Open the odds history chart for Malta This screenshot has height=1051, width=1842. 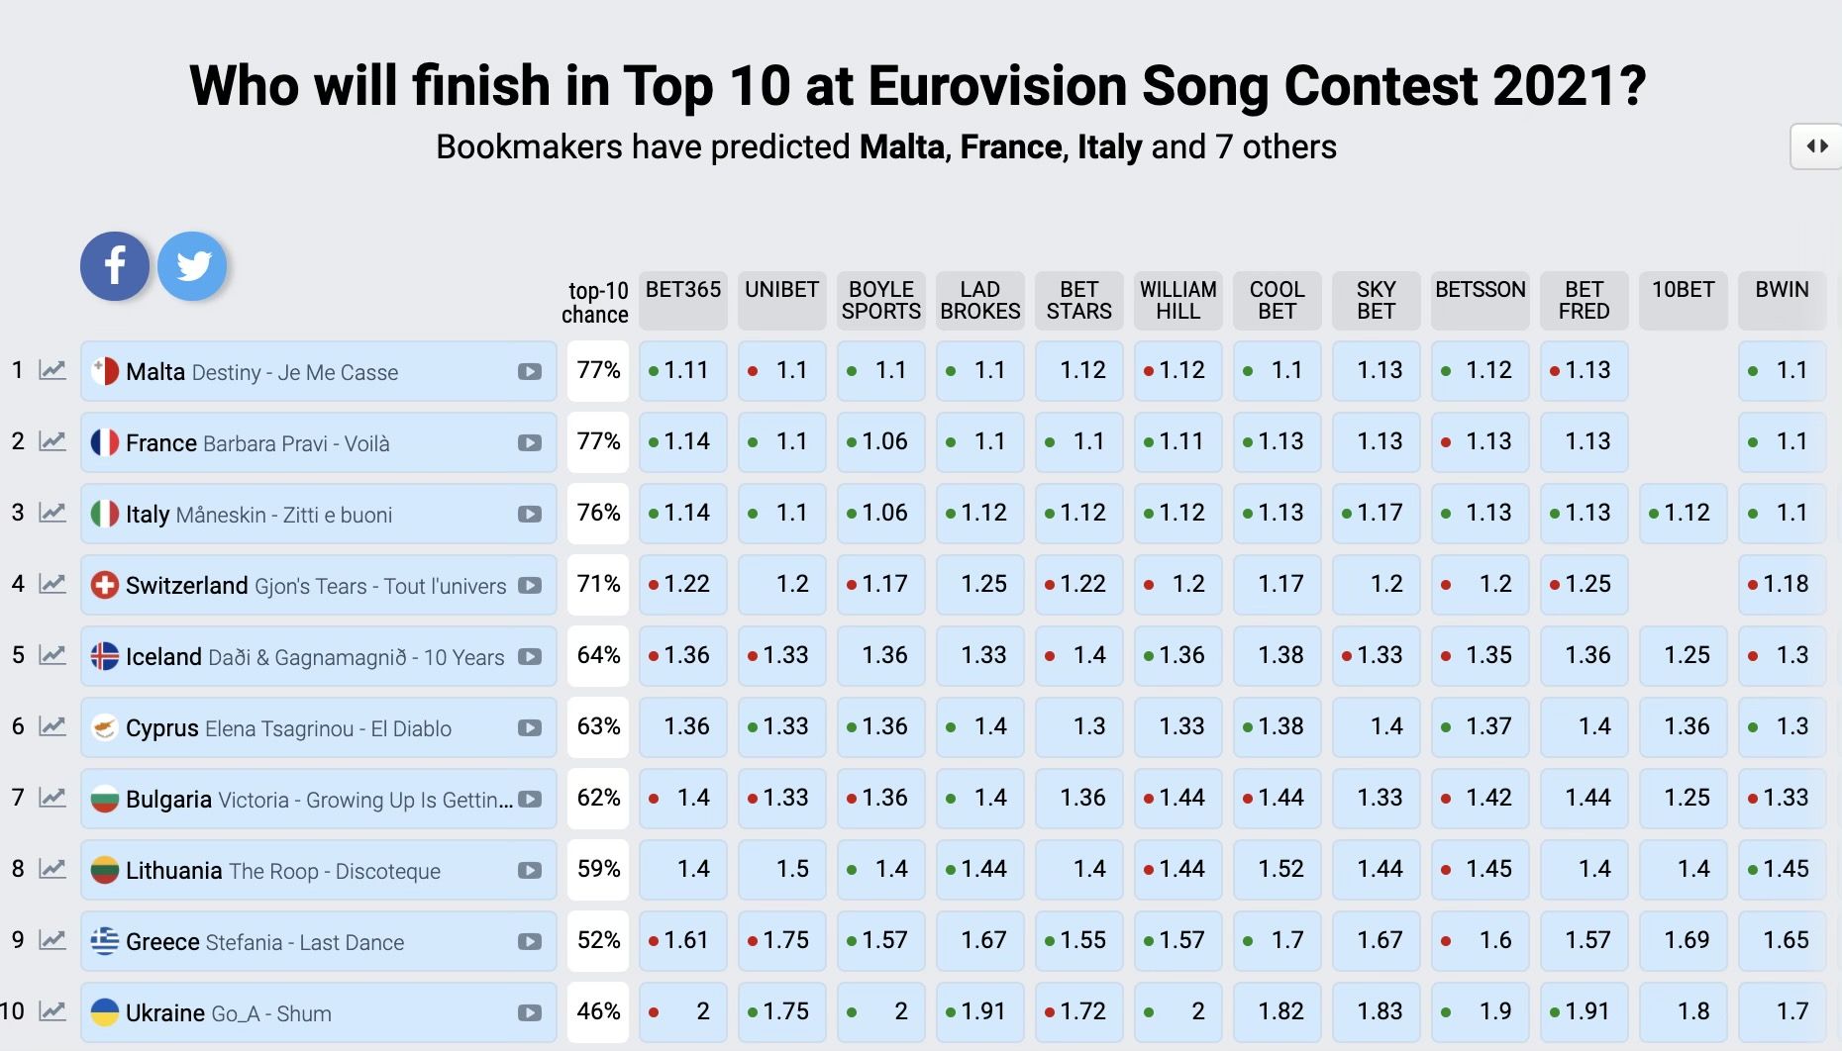(51, 371)
